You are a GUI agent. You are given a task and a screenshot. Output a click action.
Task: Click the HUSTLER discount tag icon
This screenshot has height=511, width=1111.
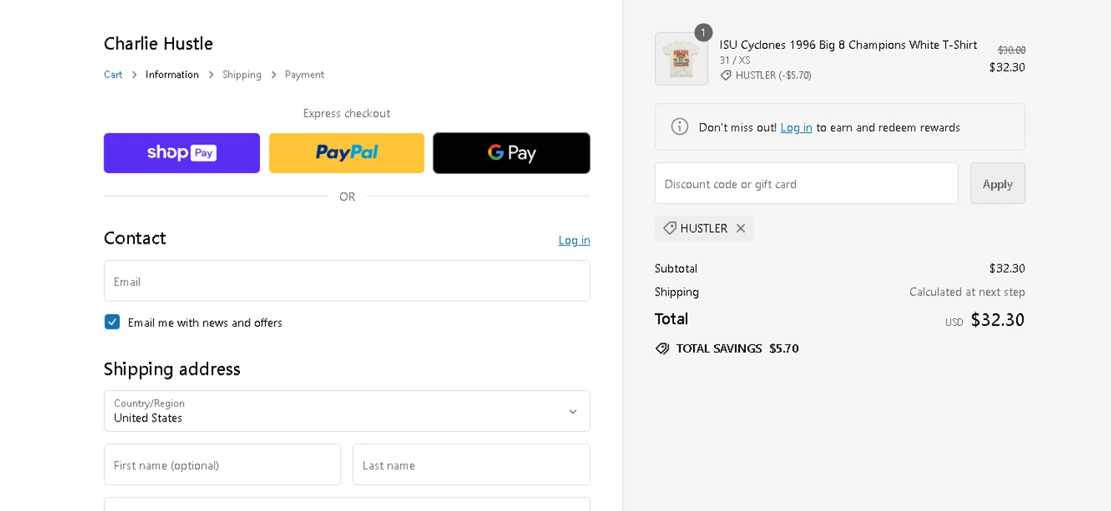click(670, 228)
